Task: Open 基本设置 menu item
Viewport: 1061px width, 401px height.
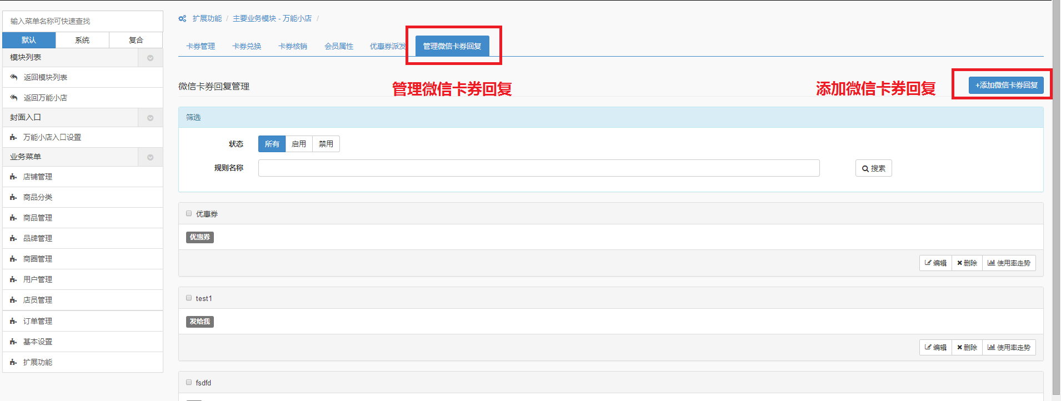Action: (x=83, y=342)
